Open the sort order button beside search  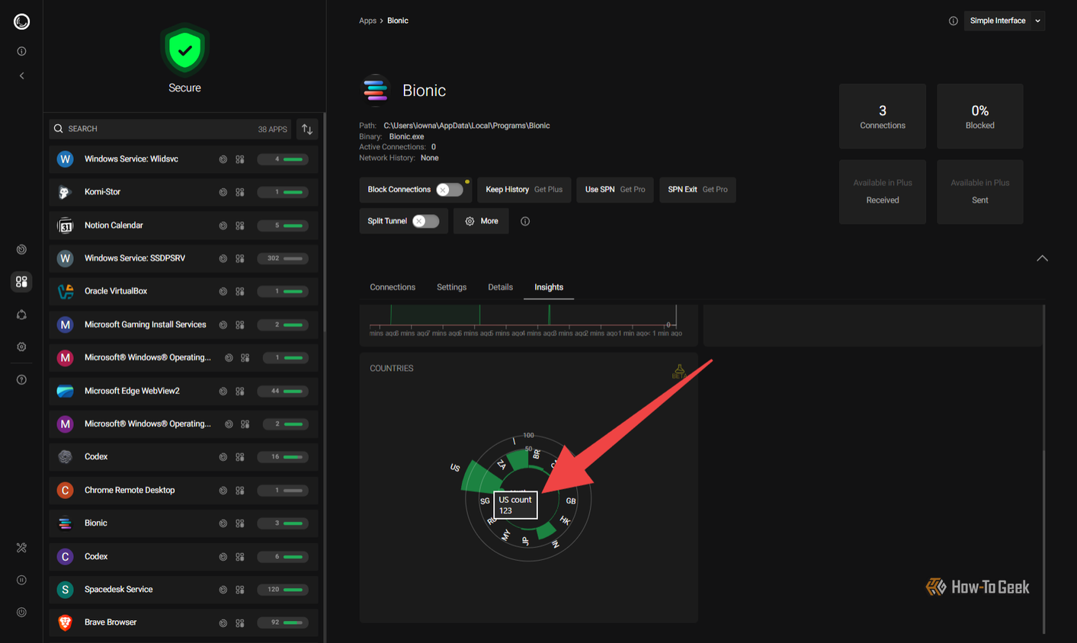[307, 130]
